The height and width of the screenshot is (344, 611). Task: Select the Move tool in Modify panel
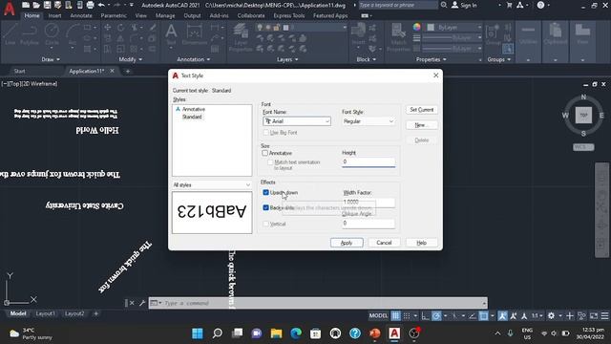(108, 28)
